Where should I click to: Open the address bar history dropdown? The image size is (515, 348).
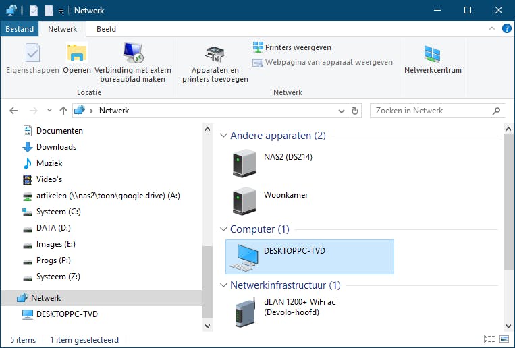click(x=342, y=111)
